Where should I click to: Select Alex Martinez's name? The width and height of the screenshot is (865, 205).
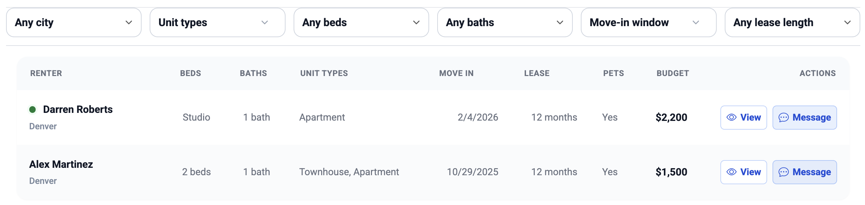[x=61, y=164]
